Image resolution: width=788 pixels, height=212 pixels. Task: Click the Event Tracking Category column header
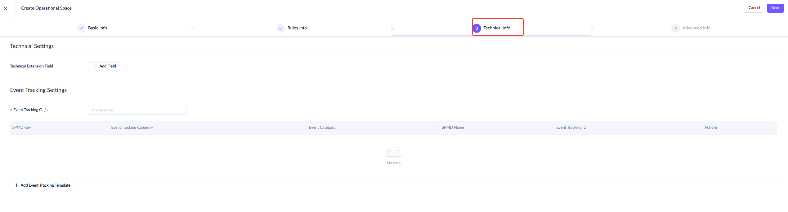point(132,128)
